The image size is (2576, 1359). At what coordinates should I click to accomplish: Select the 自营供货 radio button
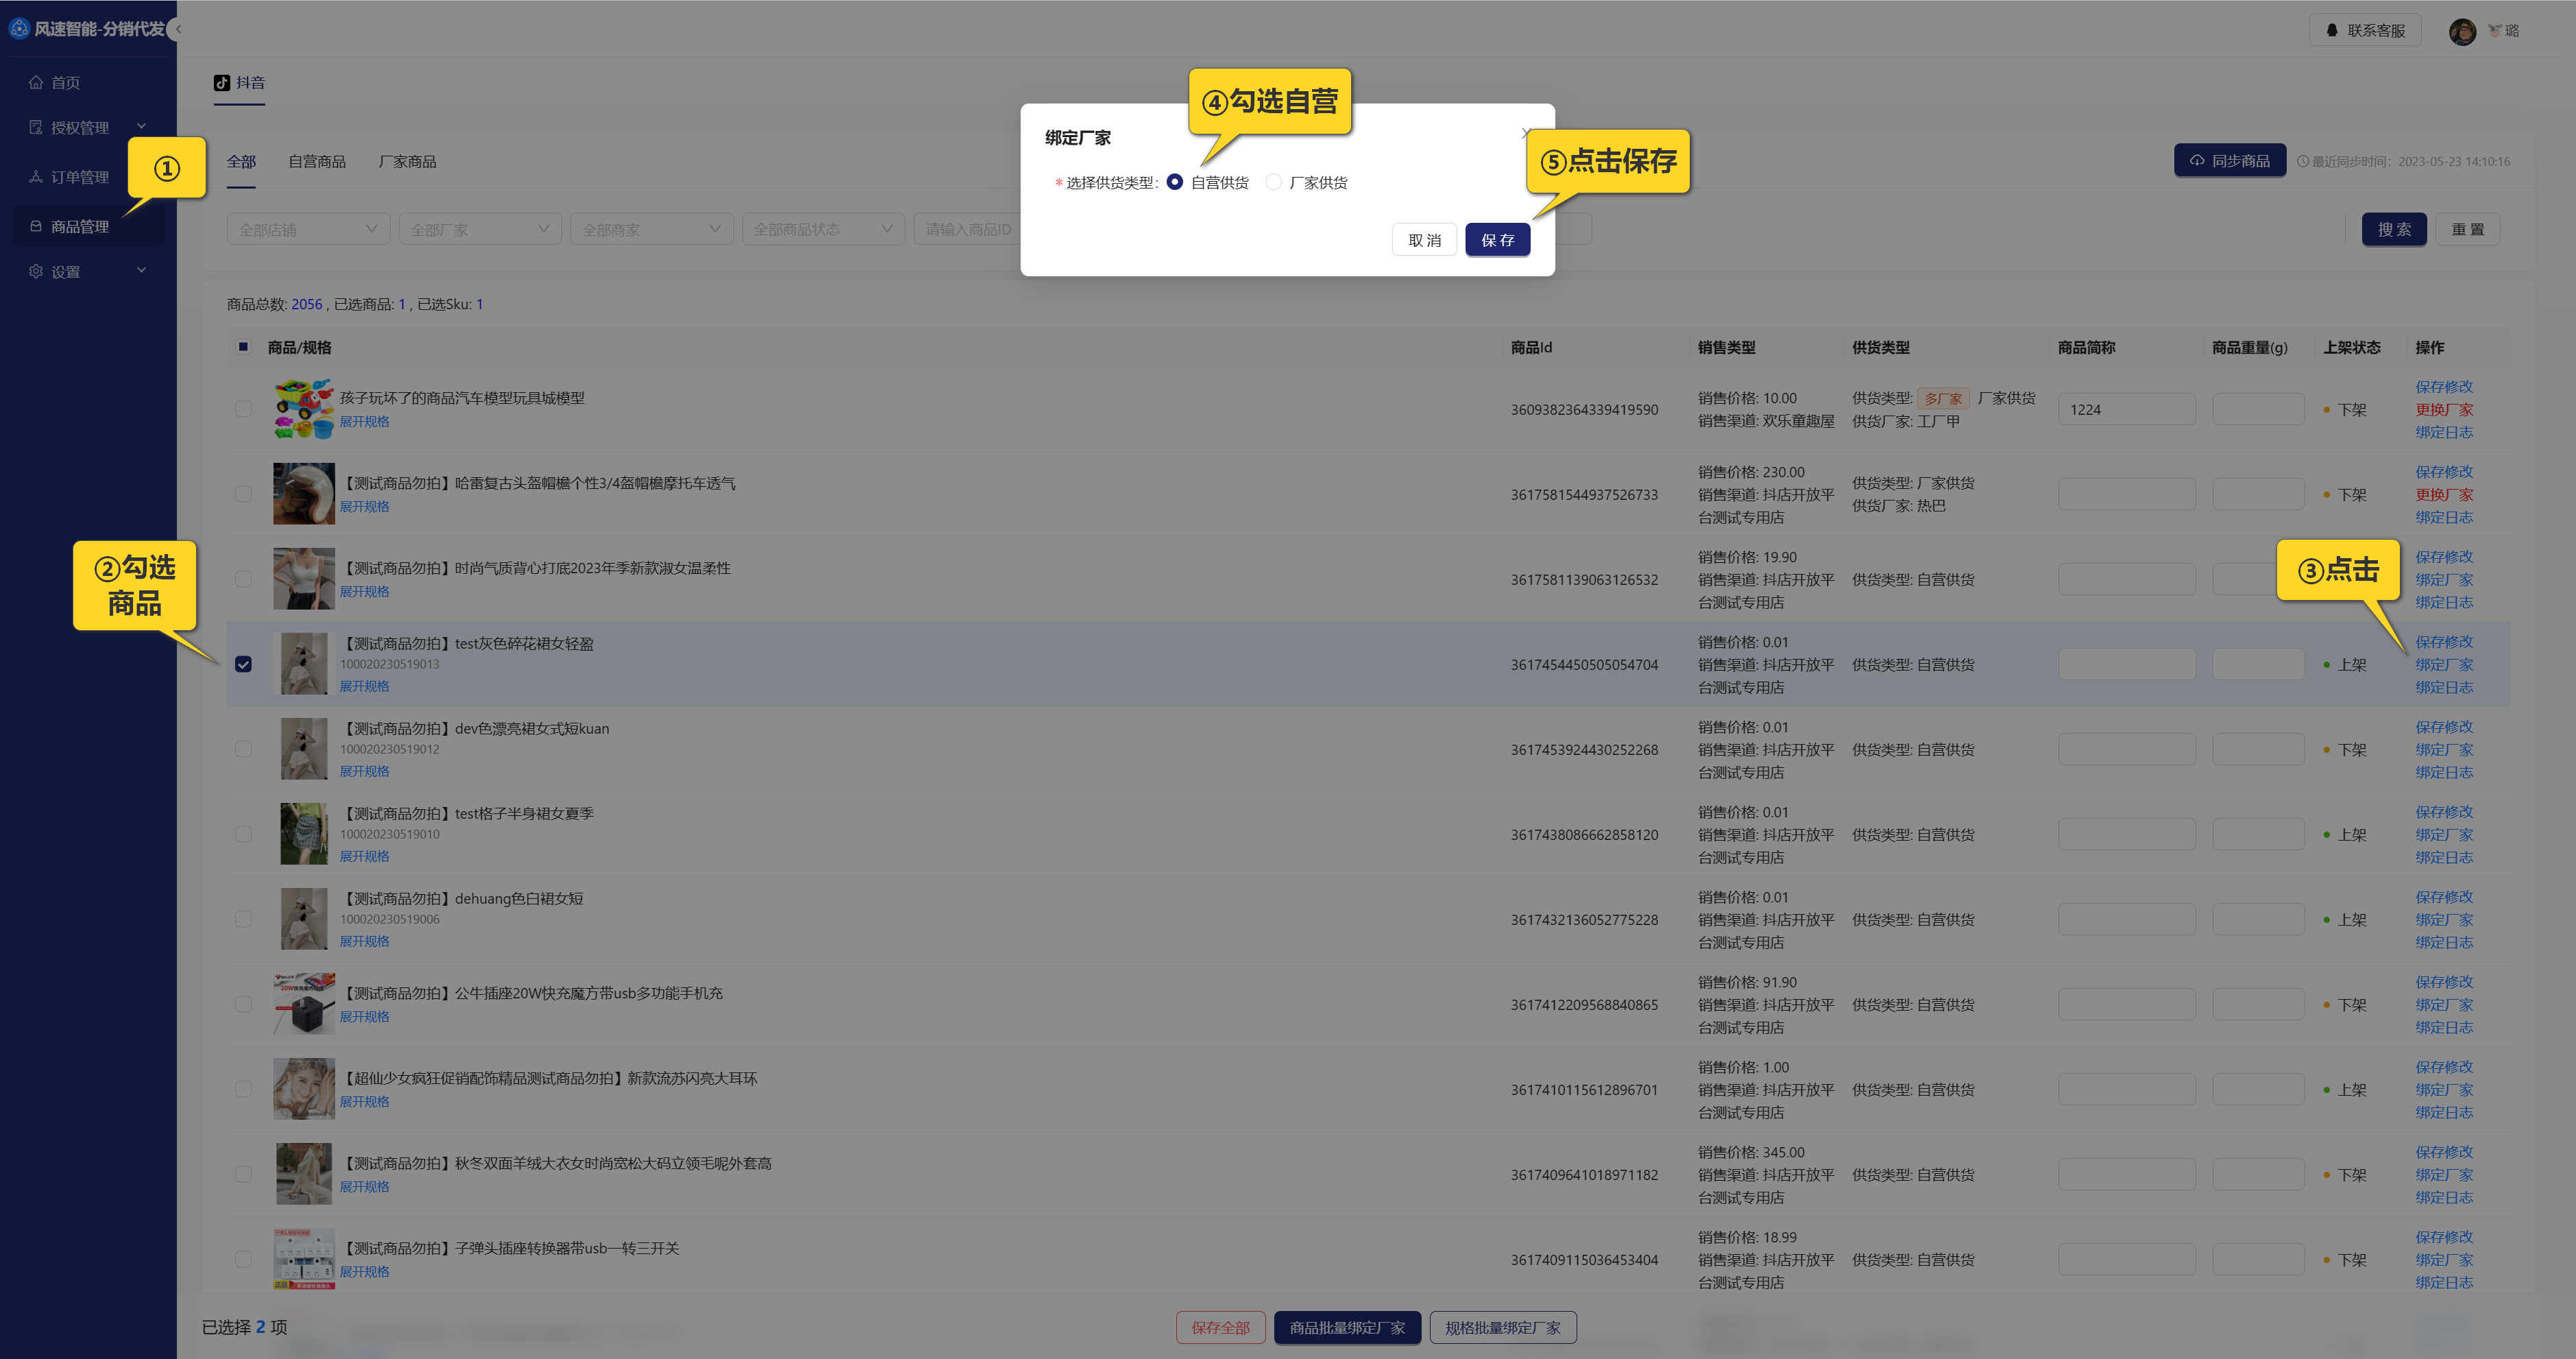coord(1175,182)
